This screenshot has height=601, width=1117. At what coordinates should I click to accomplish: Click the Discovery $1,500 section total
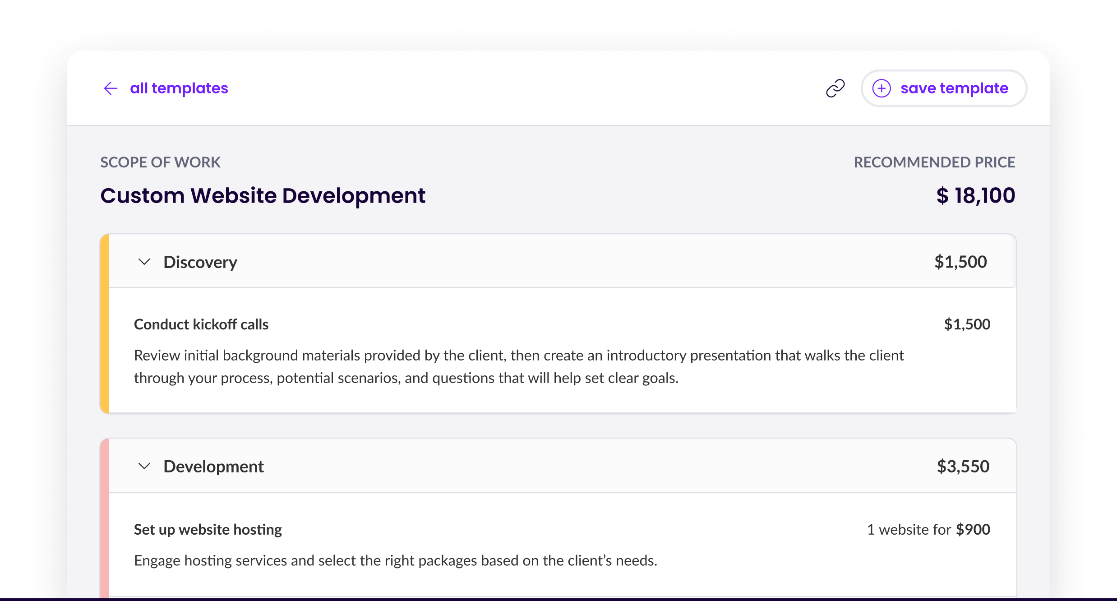point(960,262)
